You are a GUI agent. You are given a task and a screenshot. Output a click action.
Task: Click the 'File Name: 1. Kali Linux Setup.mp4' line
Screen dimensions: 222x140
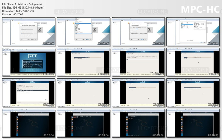[x=22, y=4]
